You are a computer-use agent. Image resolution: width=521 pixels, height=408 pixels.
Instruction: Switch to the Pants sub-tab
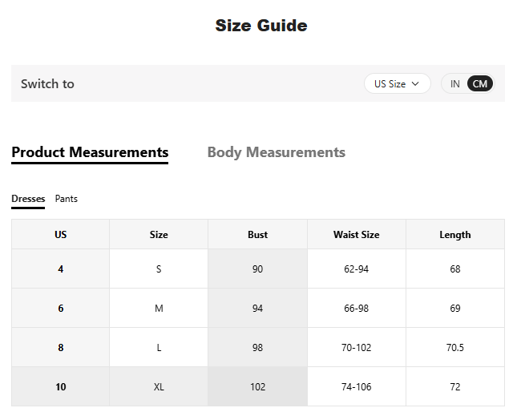pyautogui.click(x=66, y=199)
